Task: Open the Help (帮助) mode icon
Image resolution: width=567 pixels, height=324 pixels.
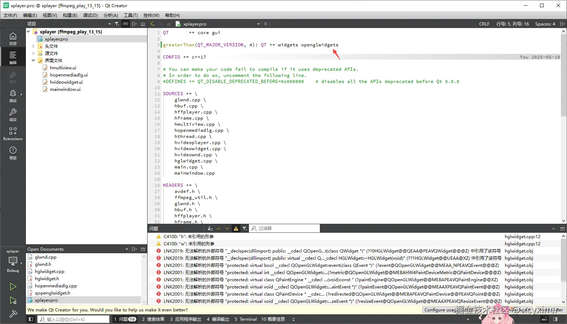Action: 13,153
